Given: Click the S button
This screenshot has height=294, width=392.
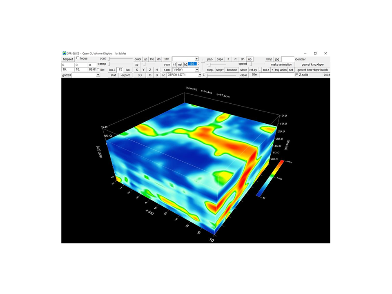Looking at the screenshot, I should [x=157, y=75].
